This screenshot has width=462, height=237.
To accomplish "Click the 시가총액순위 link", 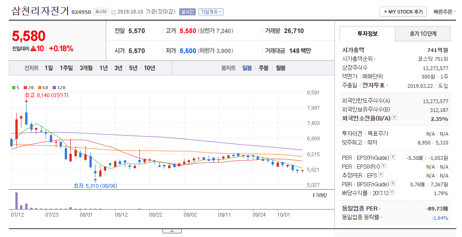I will click(x=357, y=59).
